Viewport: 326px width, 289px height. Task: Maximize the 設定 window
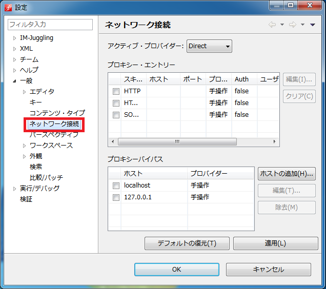point(291,5)
